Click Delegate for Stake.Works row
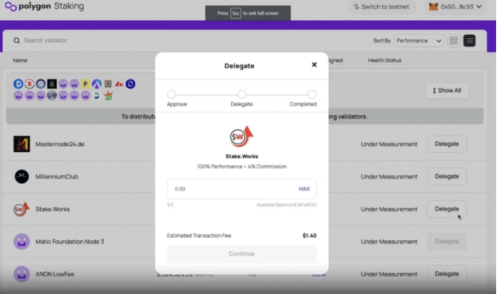 pos(447,209)
